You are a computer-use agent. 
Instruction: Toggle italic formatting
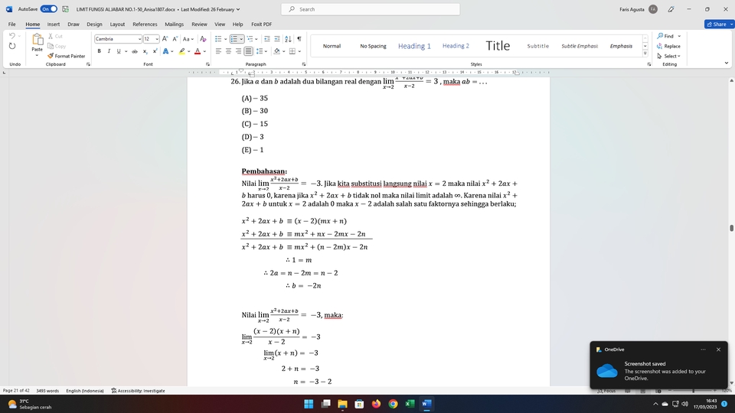tap(109, 51)
